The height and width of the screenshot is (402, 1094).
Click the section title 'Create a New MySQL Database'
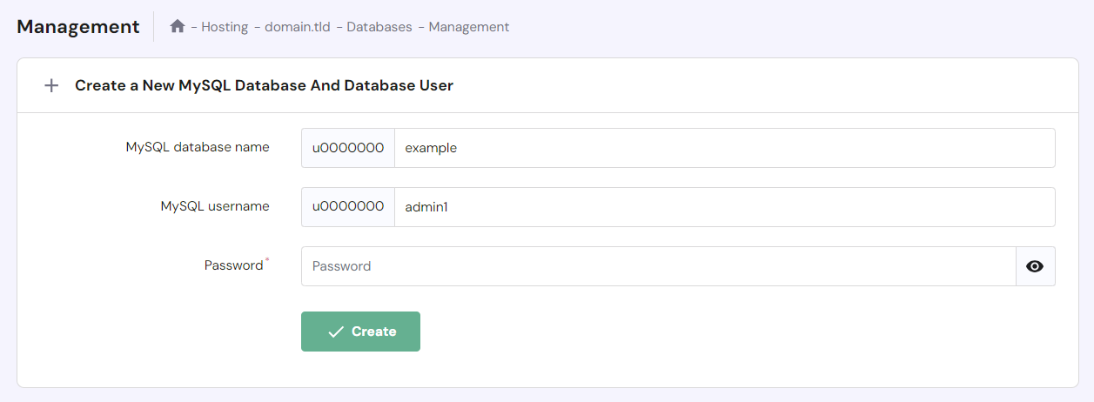[x=264, y=85]
